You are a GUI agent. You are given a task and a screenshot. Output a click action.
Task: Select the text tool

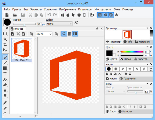coord(5,74)
